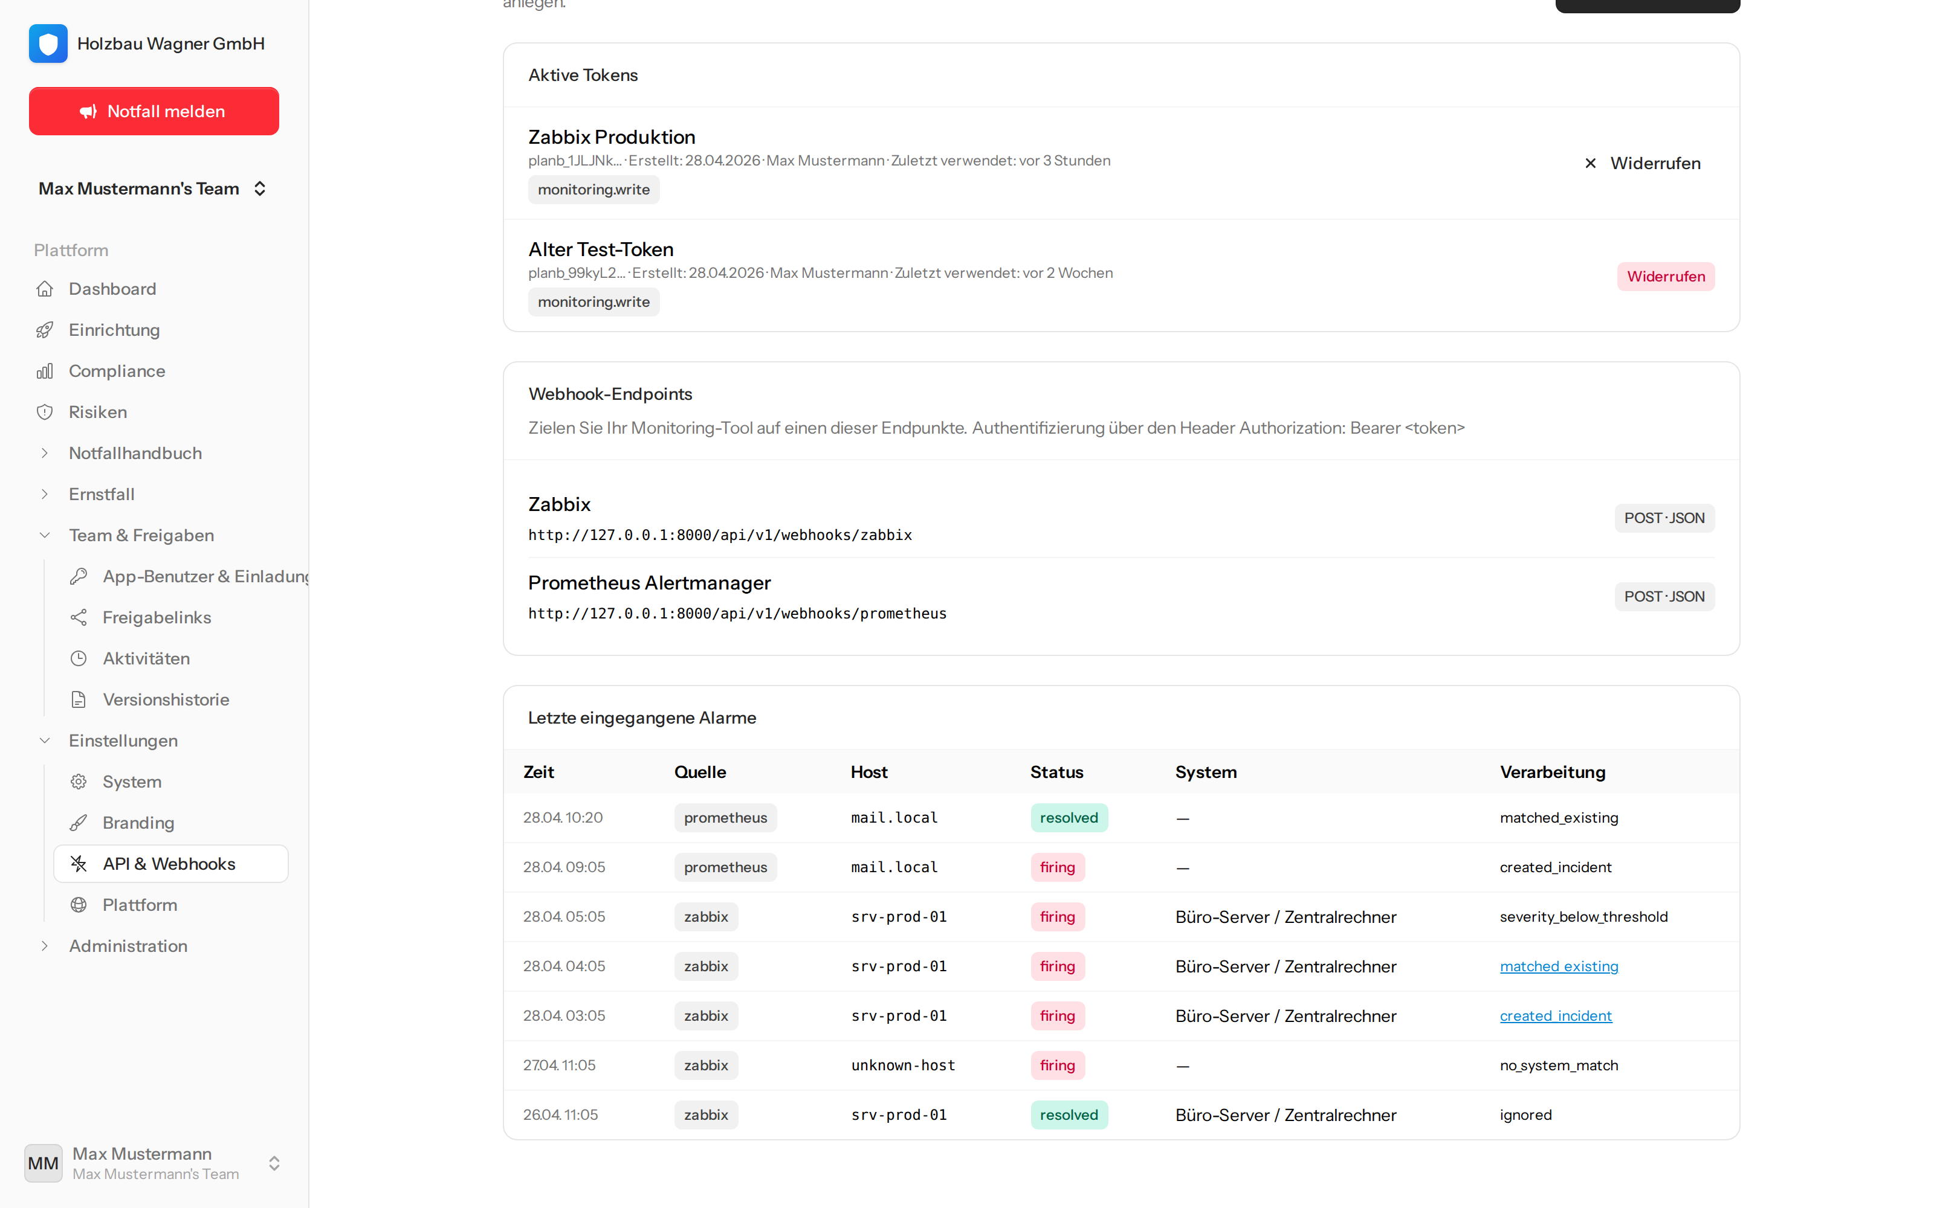Click the POST·JSON badge for Prometheus Alertmanager
Image resolution: width=1934 pixels, height=1208 pixels.
click(x=1664, y=597)
